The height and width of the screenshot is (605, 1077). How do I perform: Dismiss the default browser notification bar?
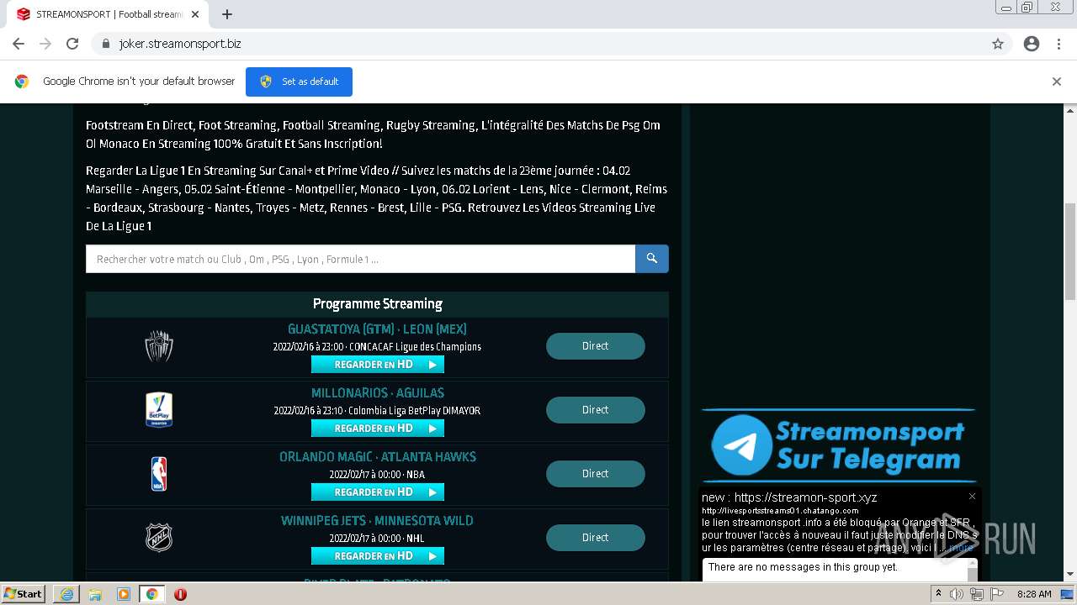(1057, 82)
